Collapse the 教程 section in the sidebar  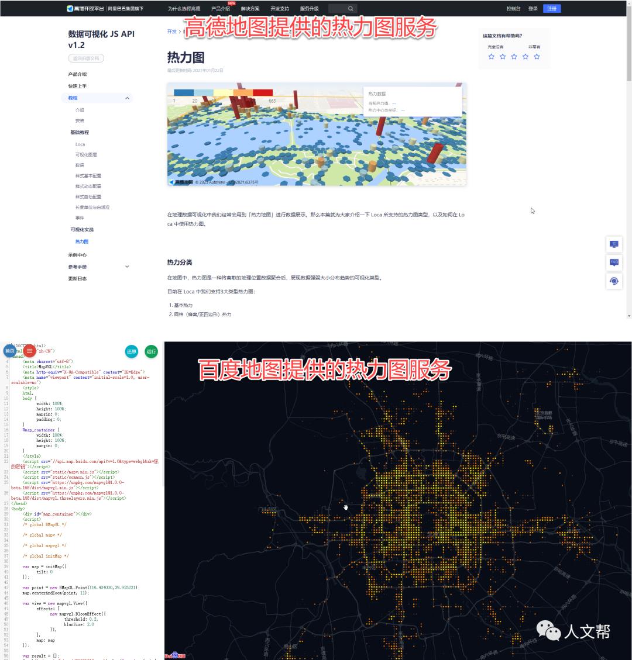click(x=127, y=98)
